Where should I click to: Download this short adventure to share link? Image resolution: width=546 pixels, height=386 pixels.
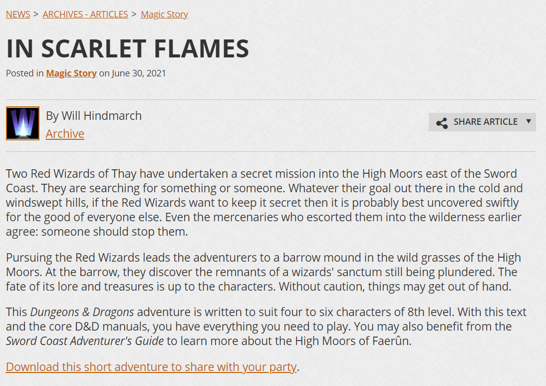(151, 367)
